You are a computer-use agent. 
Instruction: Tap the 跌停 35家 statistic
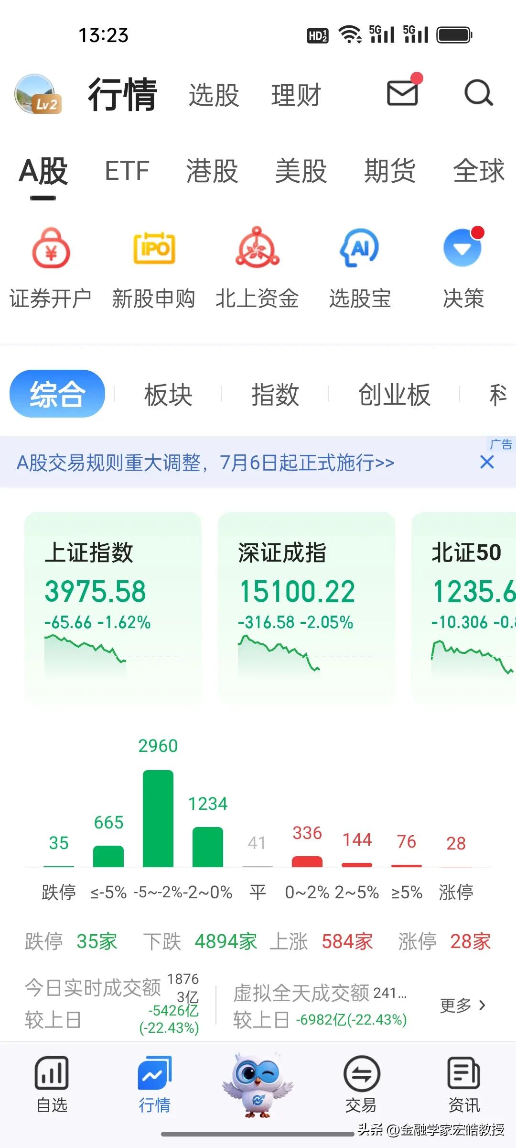click(x=71, y=941)
